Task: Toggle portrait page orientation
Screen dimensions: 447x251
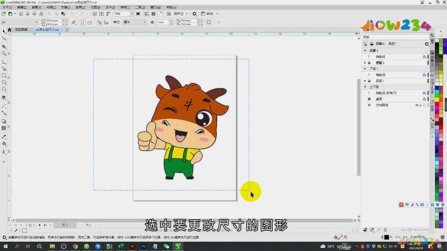Action: (83, 22)
